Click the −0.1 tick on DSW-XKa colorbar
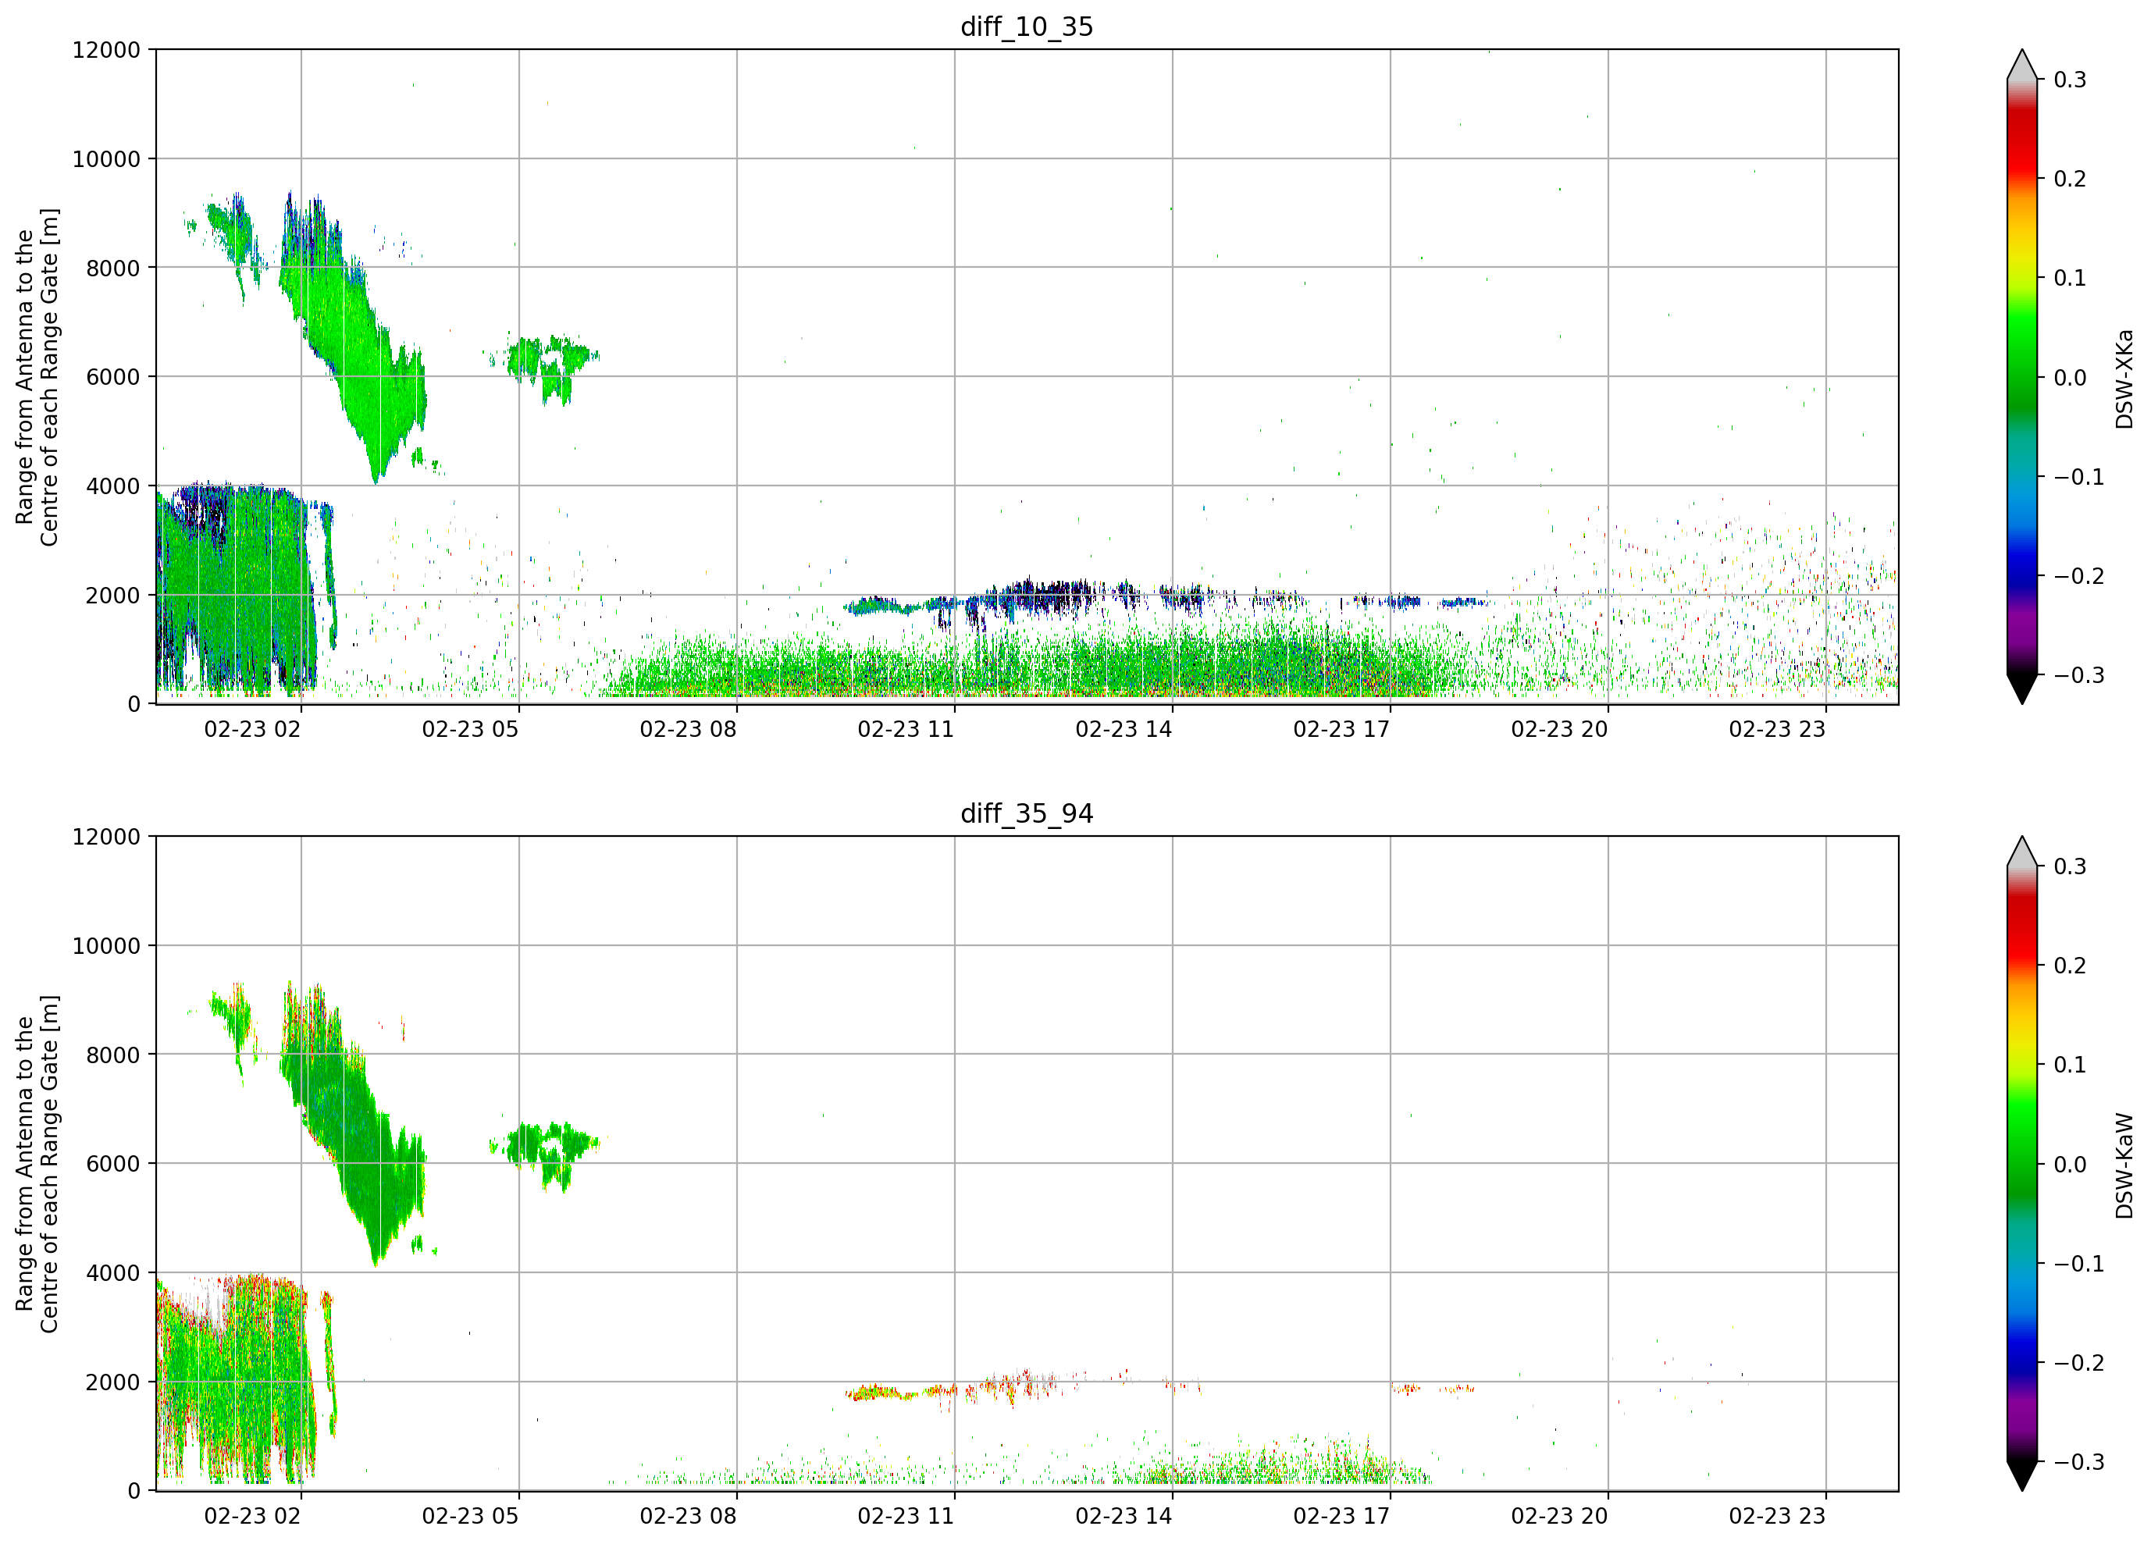This screenshot has height=1544, width=2151. tap(2079, 477)
